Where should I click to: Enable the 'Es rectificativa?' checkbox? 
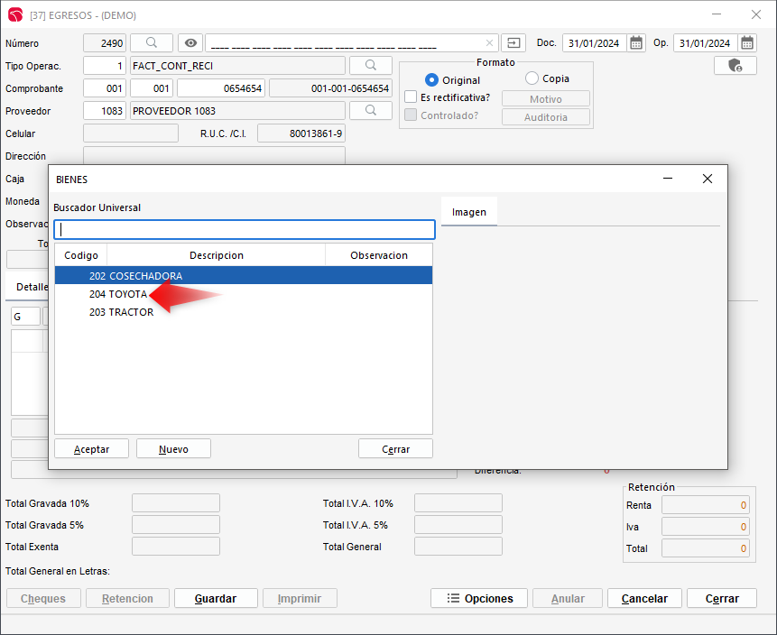pyautogui.click(x=411, y=97)
